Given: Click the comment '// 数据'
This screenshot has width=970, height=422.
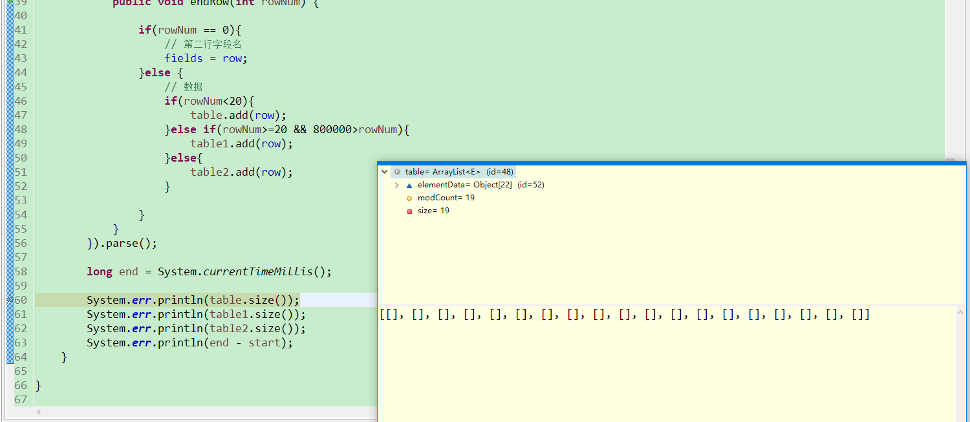Looking at the screenshot, I should pos(184,87).
